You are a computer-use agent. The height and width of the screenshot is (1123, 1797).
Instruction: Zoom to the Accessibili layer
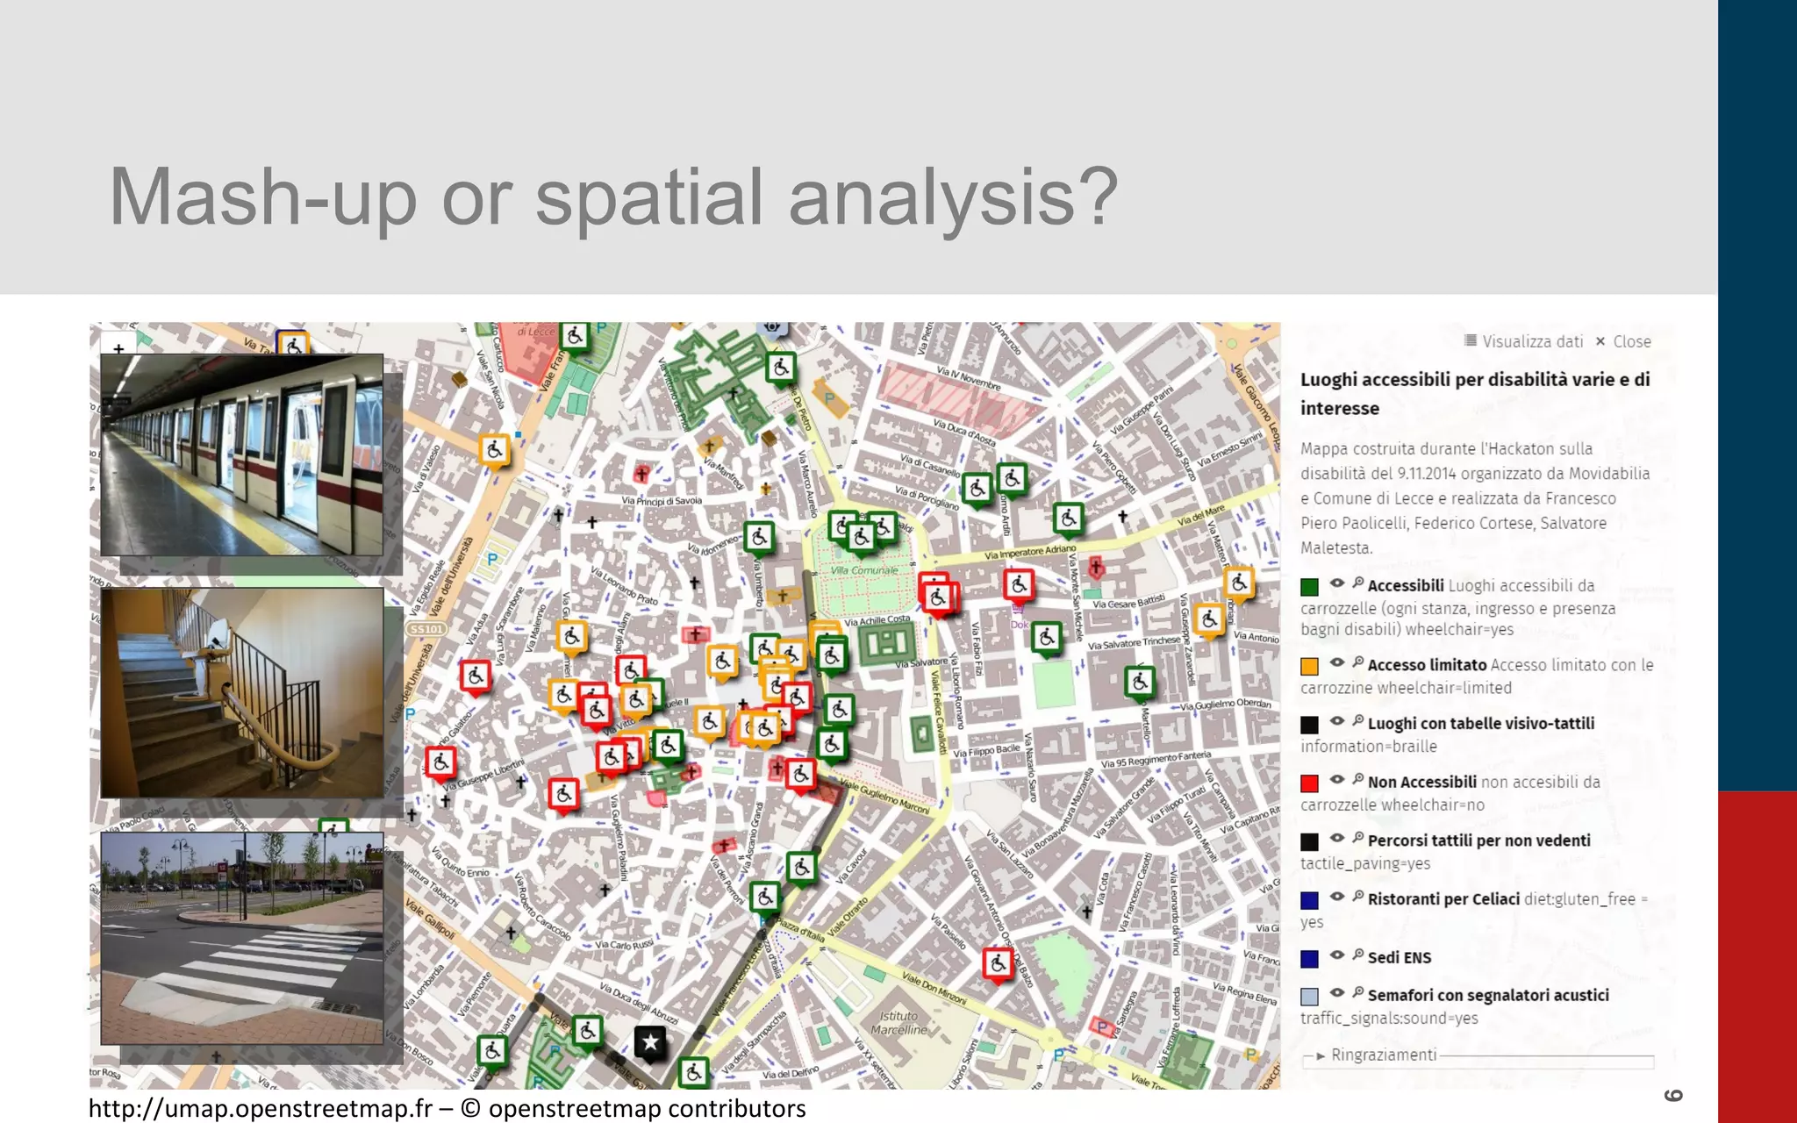tap(1357, 583)
